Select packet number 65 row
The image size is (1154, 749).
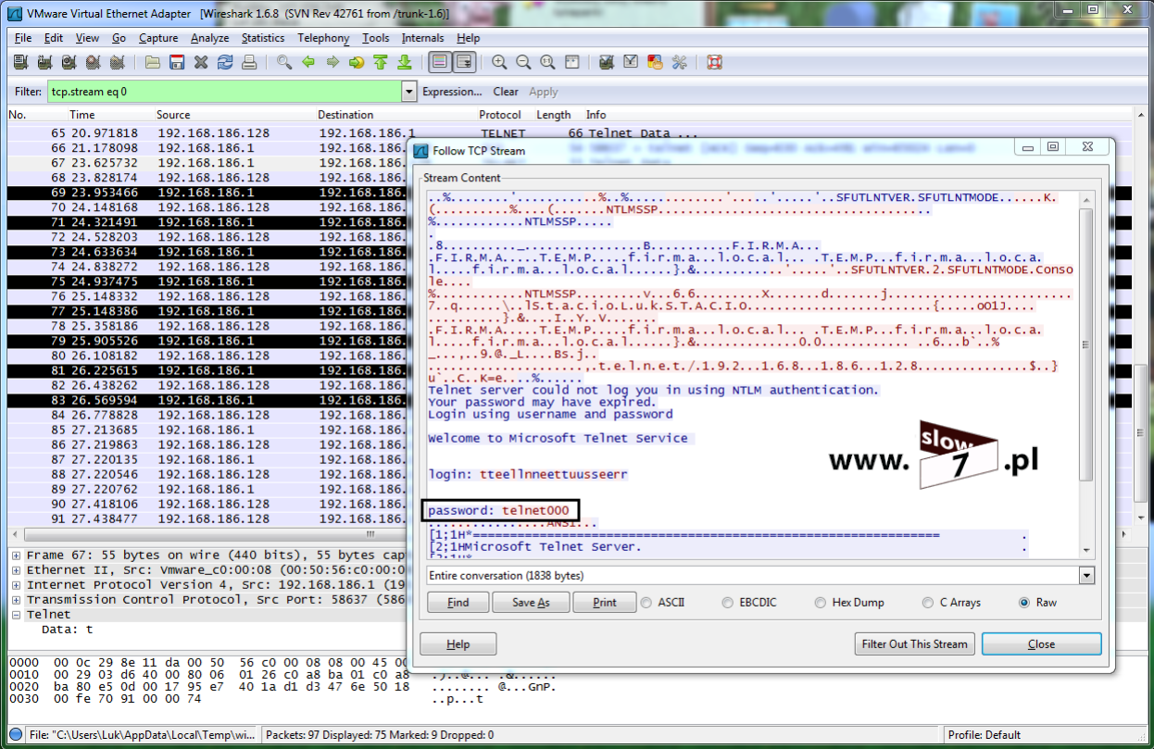(x=207, y=133)
